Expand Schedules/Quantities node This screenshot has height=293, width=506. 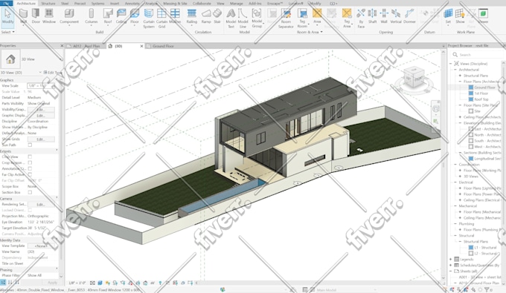coord(451,265)
